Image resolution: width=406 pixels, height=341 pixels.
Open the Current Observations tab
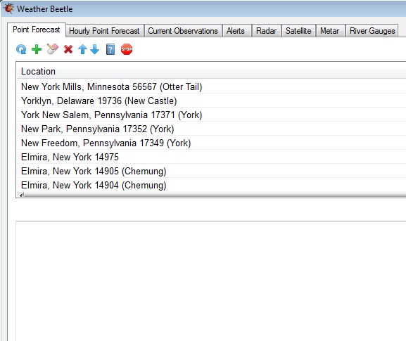183,31
